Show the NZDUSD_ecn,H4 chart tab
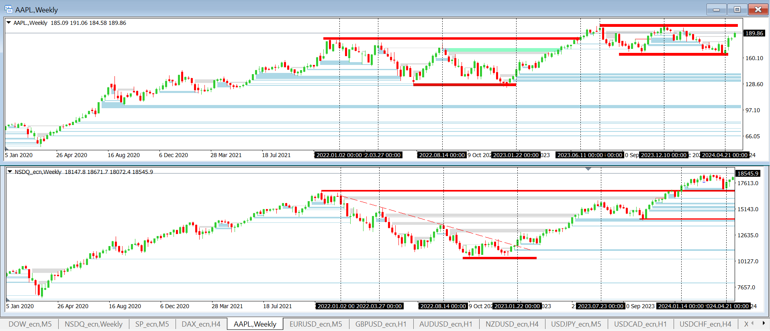 [512, 324]
